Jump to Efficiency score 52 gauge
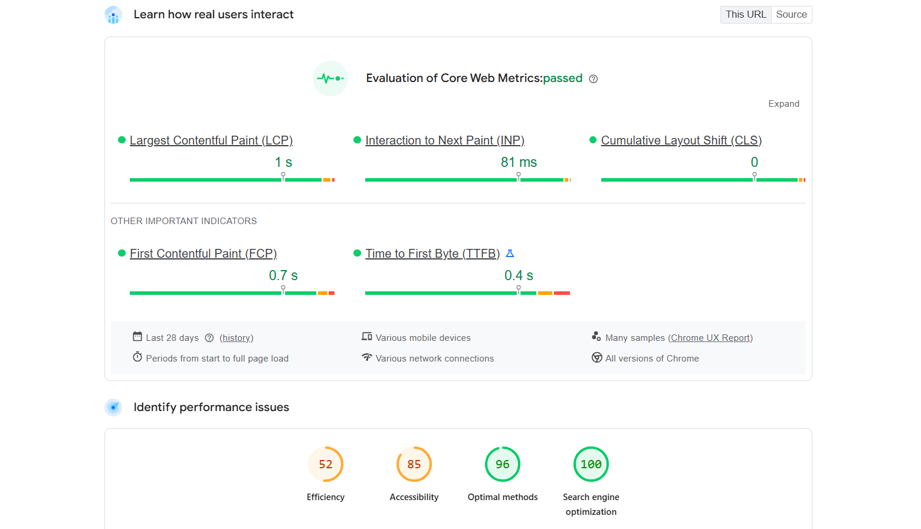 point(326,464)
